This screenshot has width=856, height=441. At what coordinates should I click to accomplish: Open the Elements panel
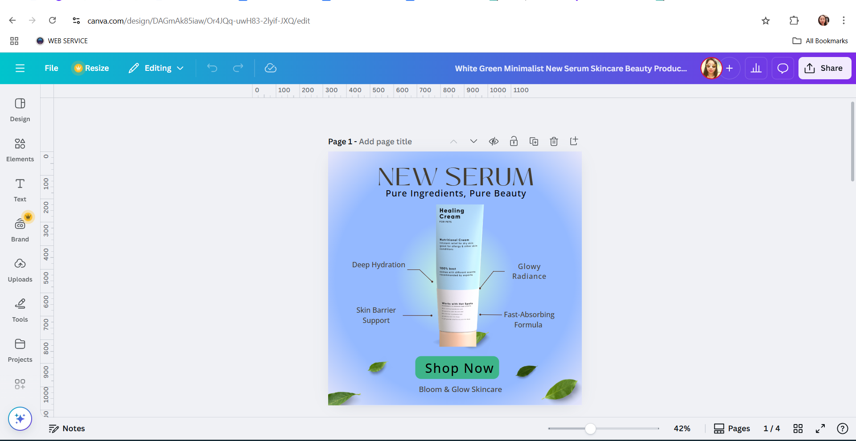click(20, 150)
